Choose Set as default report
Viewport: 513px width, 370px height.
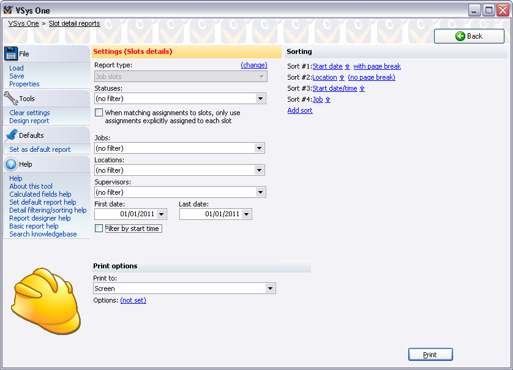[x=40, y=149]
